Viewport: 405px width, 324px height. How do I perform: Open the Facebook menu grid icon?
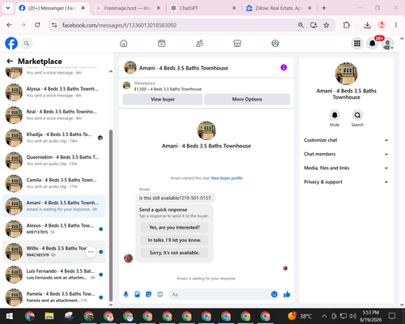(x=357, y=43)
